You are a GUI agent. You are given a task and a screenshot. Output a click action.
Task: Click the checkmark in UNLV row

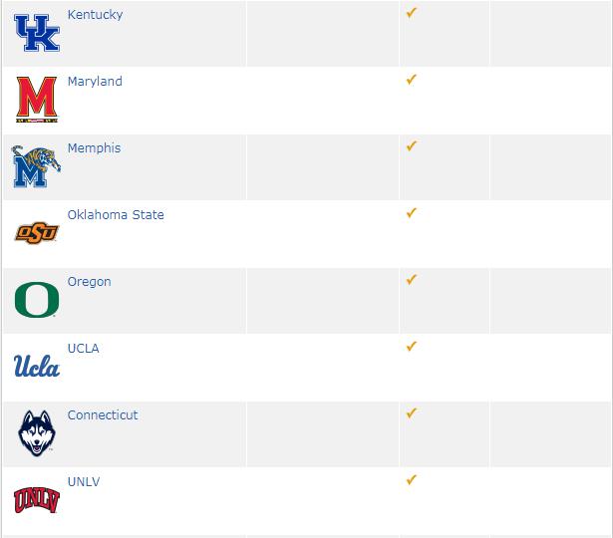click(412, 480)
